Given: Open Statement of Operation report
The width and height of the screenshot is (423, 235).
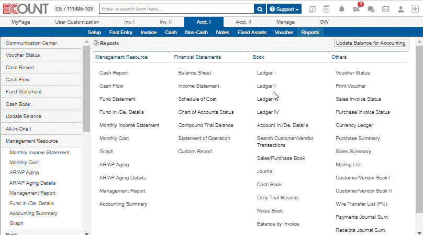Looking at the screenshot, I should (204, 138).
